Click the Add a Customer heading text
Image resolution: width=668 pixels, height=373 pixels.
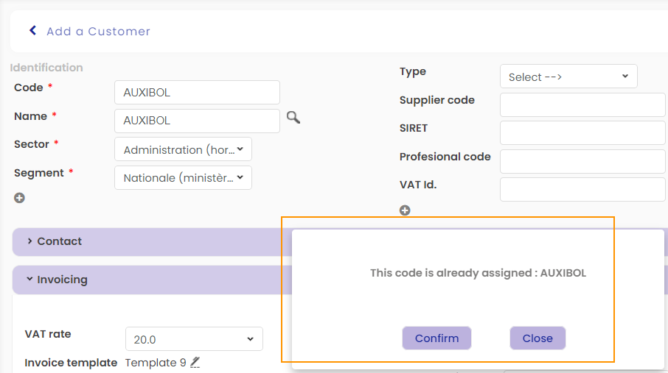[x=98, y=31]
